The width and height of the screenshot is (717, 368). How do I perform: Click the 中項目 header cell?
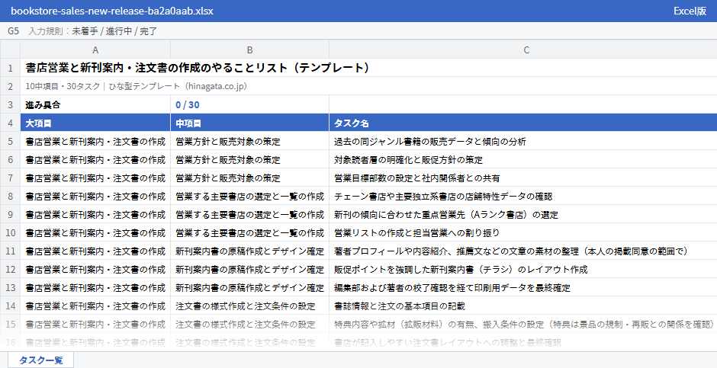pyautogui.click(x=249, y=123)
